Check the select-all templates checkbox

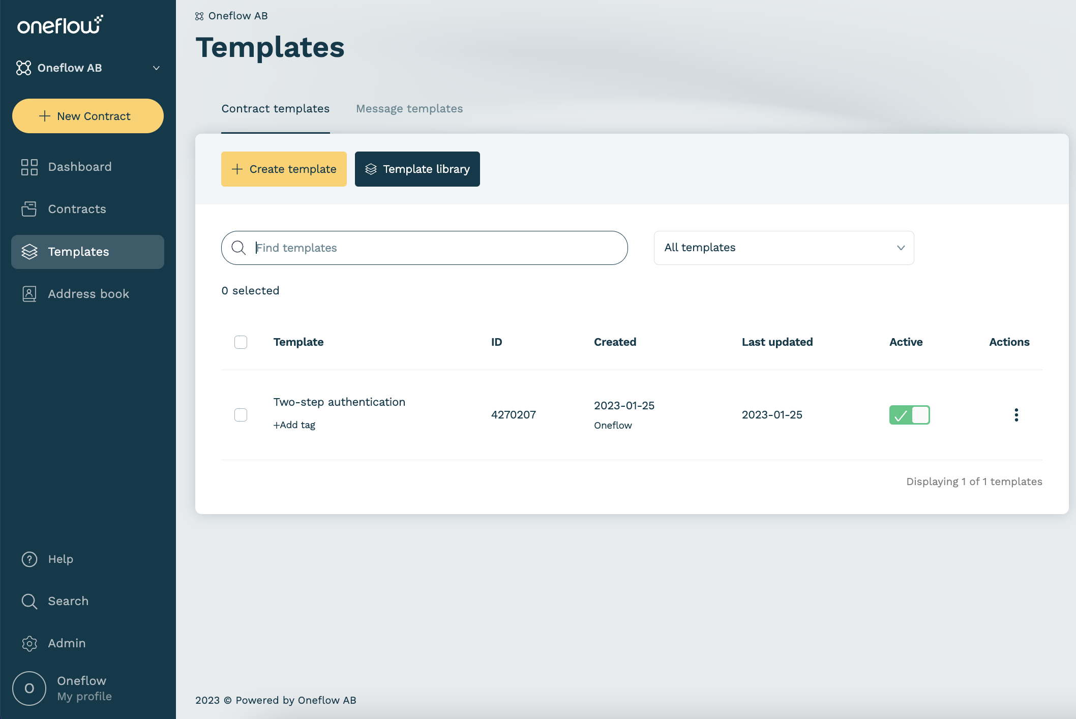[x=241, y=342]
